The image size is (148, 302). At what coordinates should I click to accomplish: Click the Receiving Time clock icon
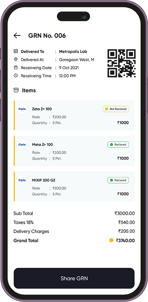click(x=16, y=75)
